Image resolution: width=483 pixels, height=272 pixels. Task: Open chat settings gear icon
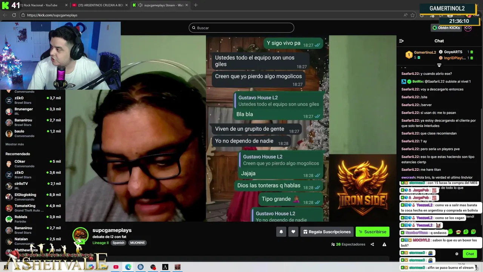pyautogui.click(x=457, y=254)
